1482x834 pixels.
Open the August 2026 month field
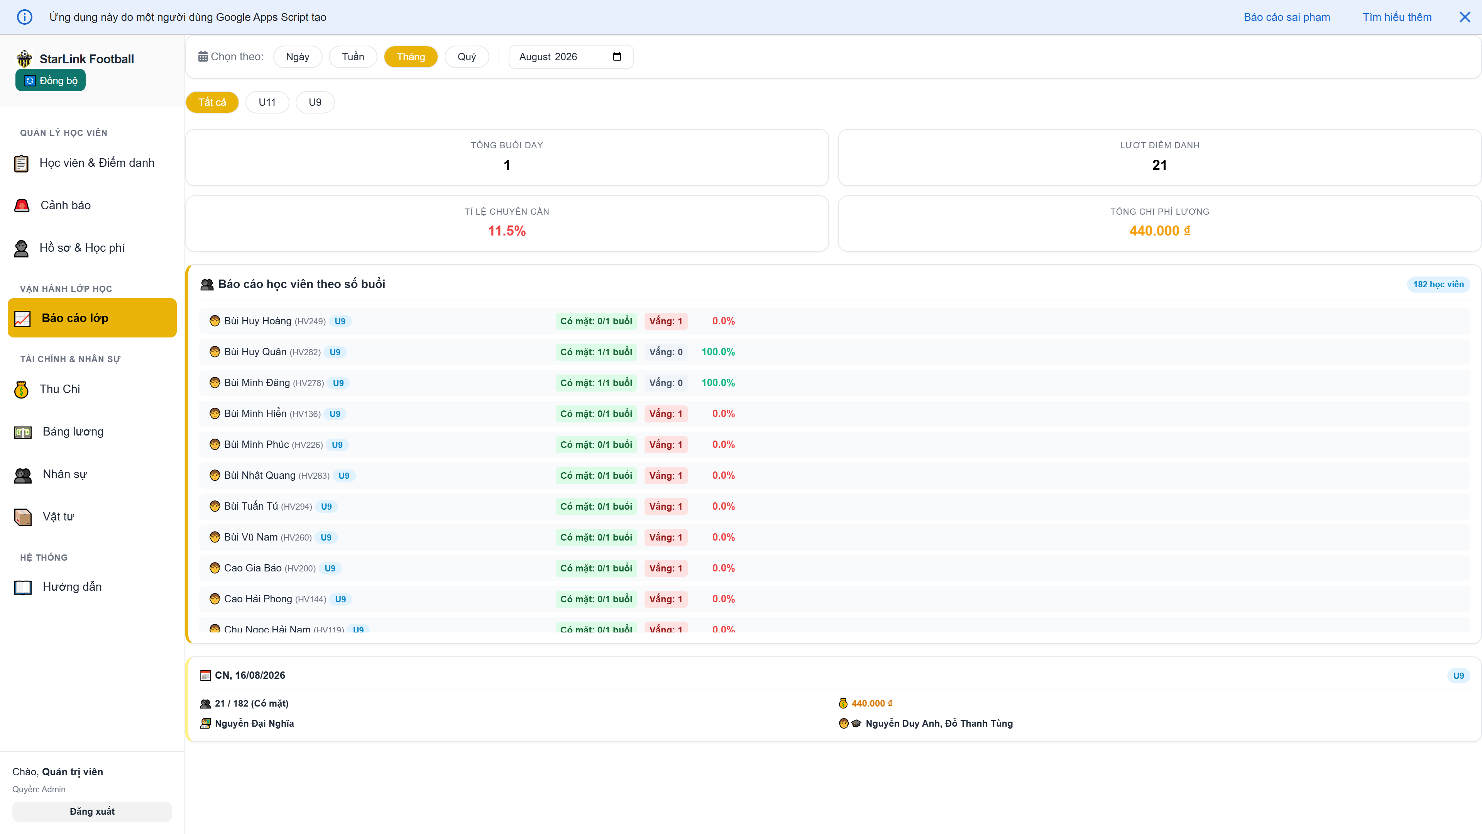pyautogui.click(x=571, y=56)
